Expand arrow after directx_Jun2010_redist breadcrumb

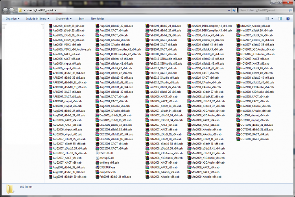coord(55,10)
